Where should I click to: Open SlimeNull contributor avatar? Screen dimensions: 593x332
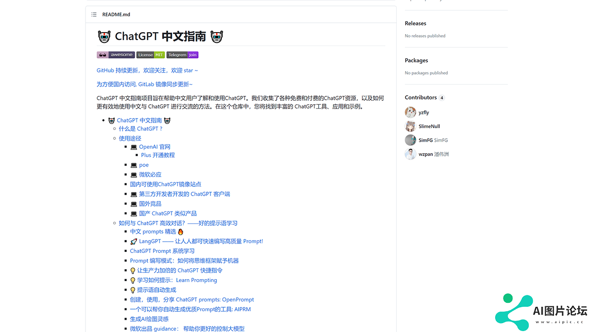410,126
